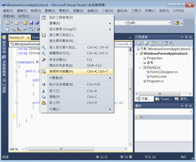Image resolution: width=196 pixels, height=162 pixels.
Task: Click the 方案總管 horizontal scrollbar thumb
Action: point(160,94)
